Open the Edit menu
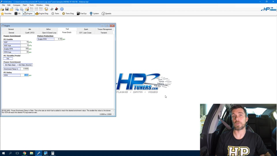The image size is (277, 156). click(9, 5)
